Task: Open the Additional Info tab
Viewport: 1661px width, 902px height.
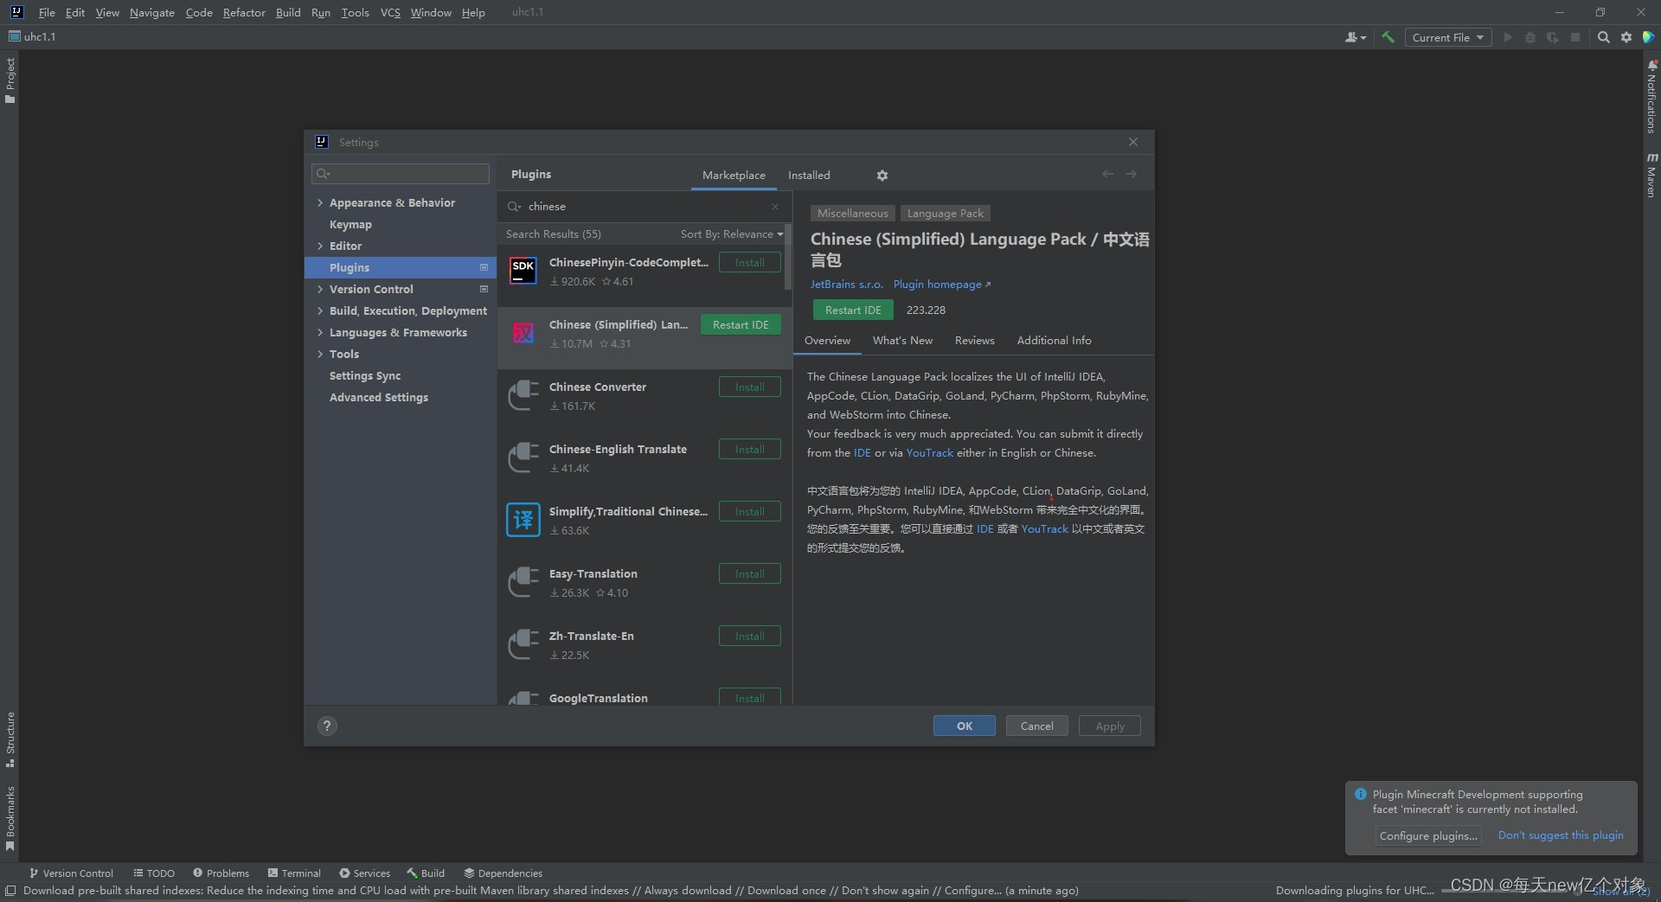Action: [x=1054, y=341]
